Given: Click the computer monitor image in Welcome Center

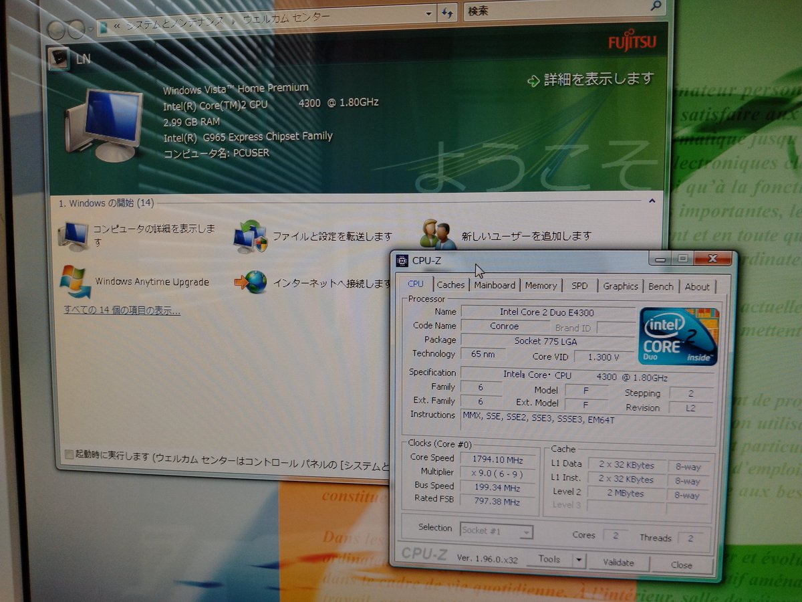Looking at the screenshot, I should (105, 125).
